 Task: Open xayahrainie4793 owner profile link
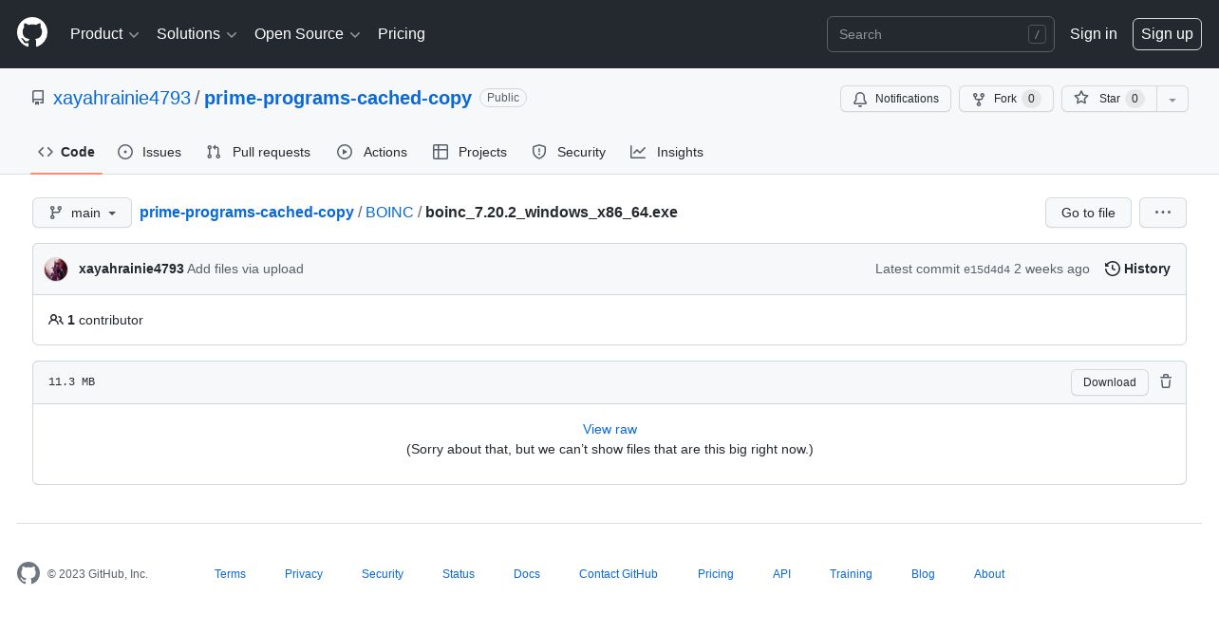point(122,98)
